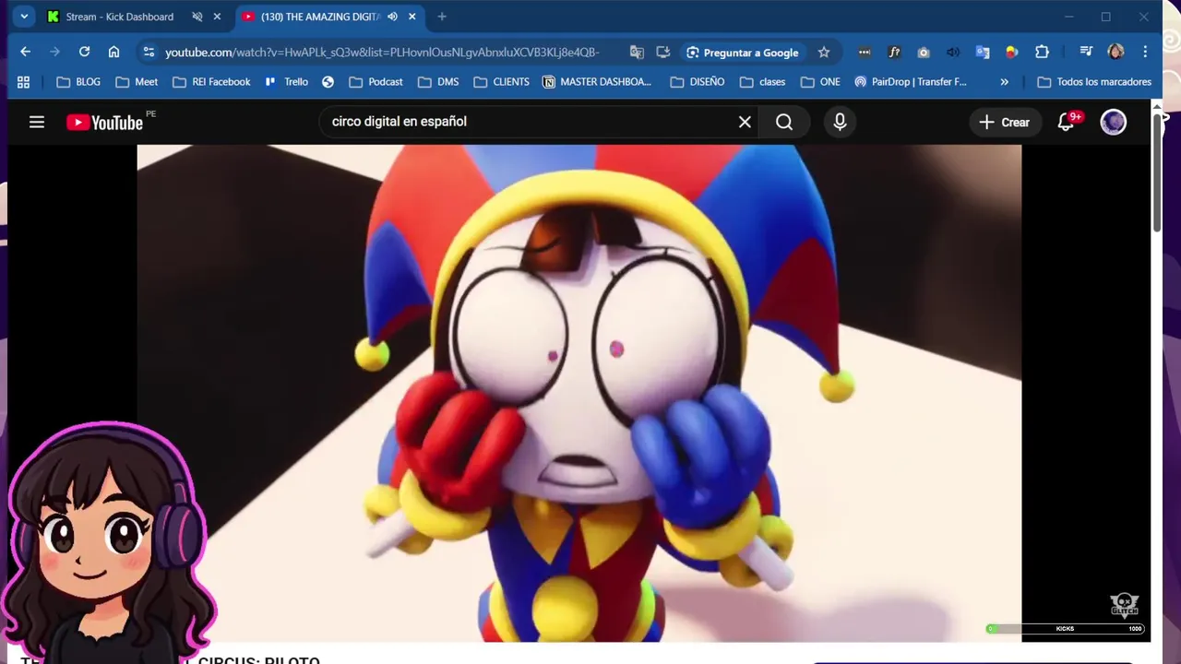Screen dimensions: 1181x664
Task: Open the Podcast bookmark folder
Action: [376, 82]
